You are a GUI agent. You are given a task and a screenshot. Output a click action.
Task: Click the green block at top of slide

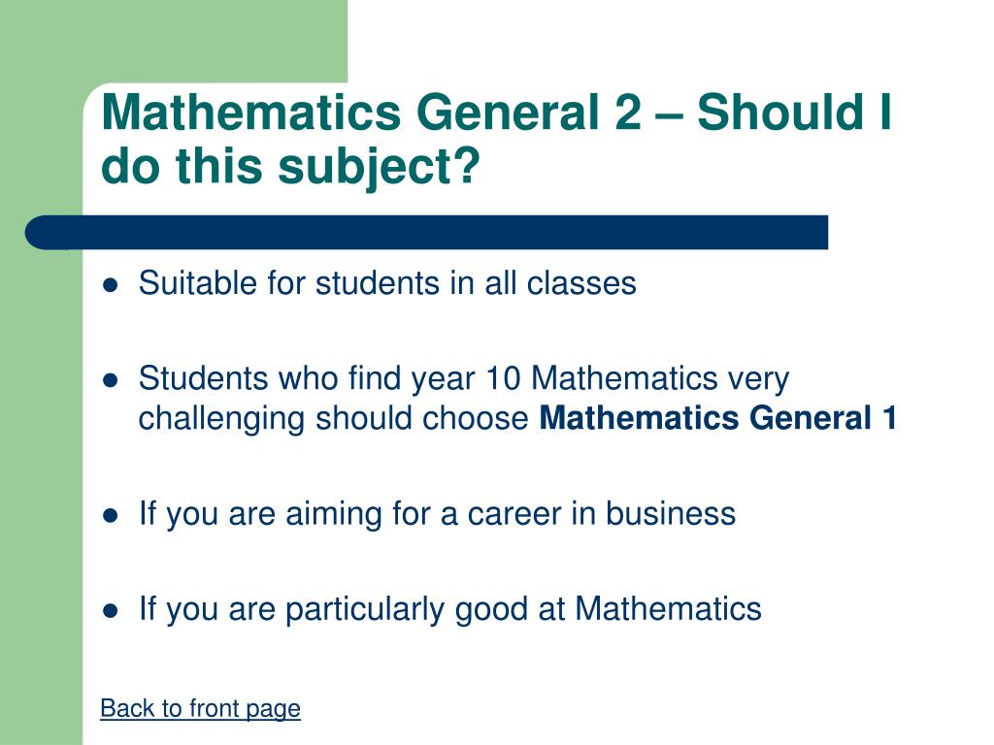coord(174,41)
